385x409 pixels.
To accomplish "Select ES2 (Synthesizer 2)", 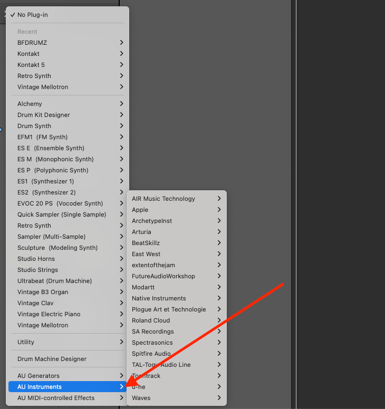I will click(x=68, y=192).
